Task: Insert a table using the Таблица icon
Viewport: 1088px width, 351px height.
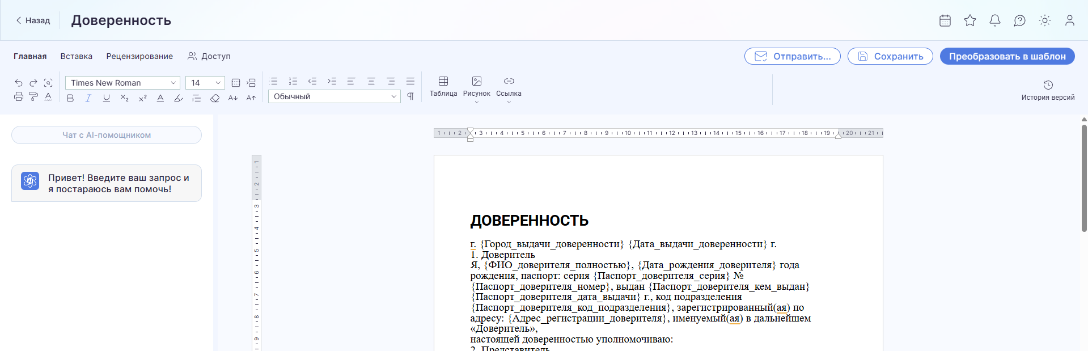Action: click(x=443, y=87)
